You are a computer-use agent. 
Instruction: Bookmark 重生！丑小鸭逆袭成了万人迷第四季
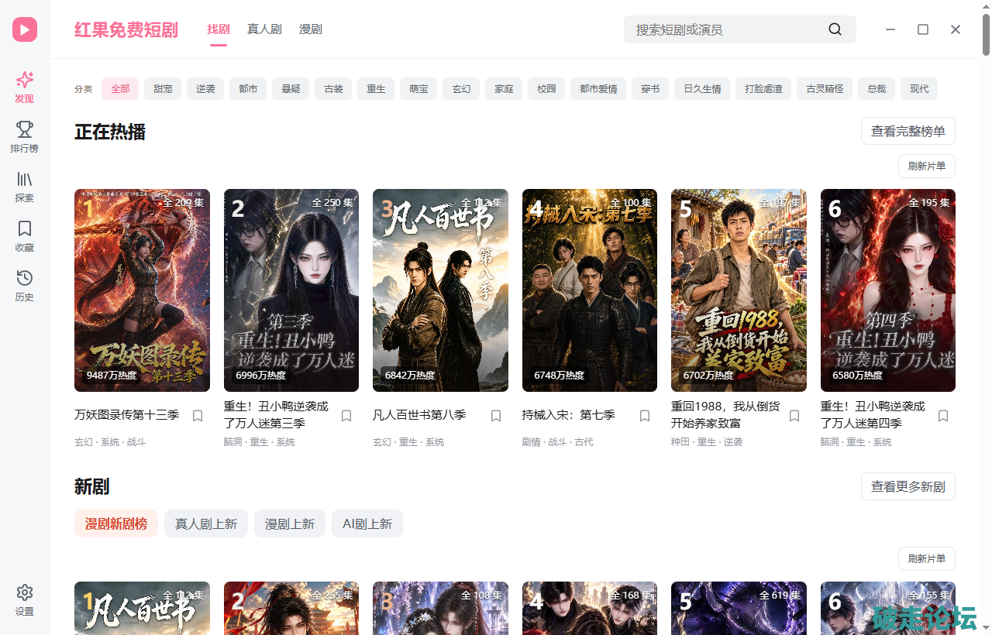943,416
